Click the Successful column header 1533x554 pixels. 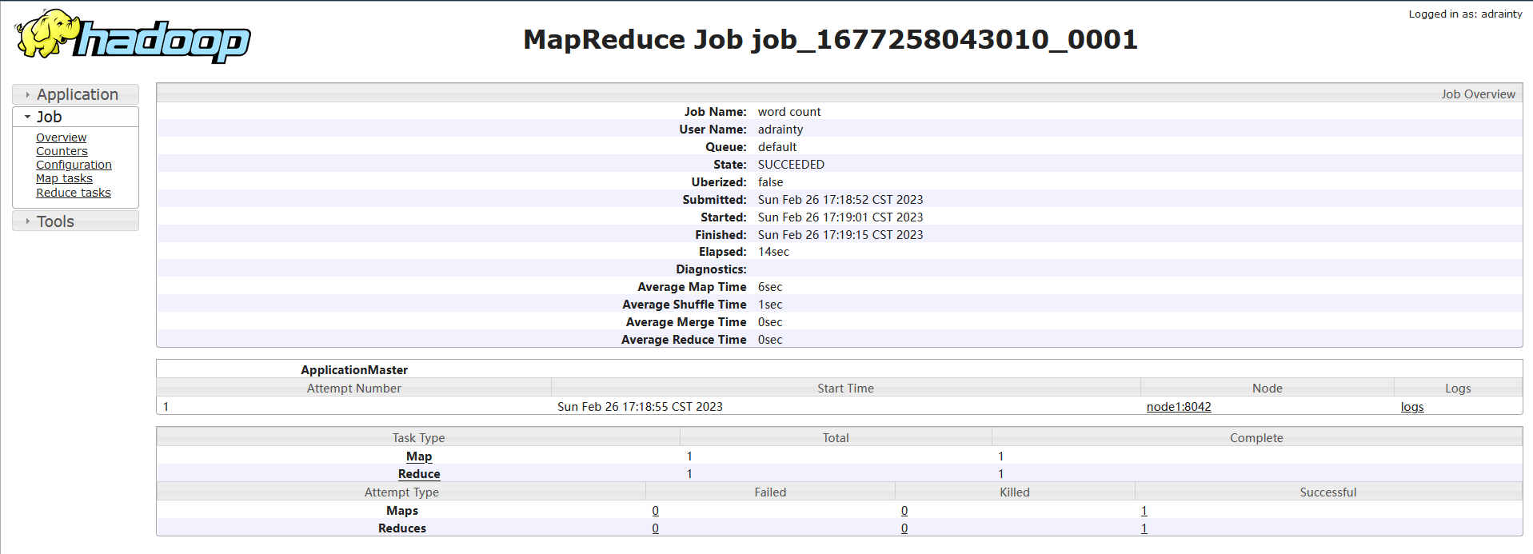(x=1328, y=492)
